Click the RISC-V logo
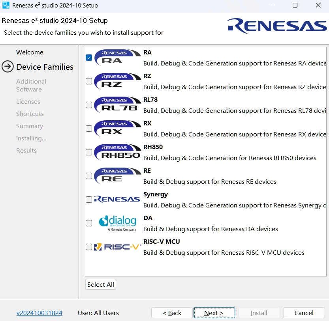329x321 pixels. coord(118,247)
